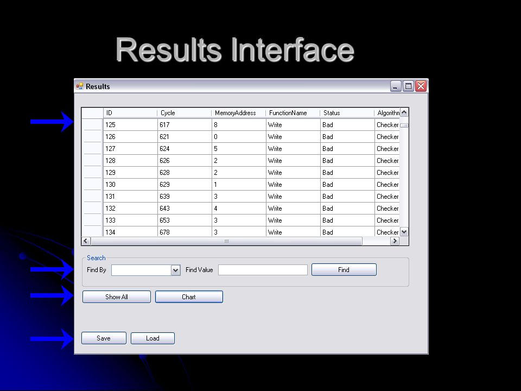Click the Load button
The image size is (521, 391).
coord(153,338)
